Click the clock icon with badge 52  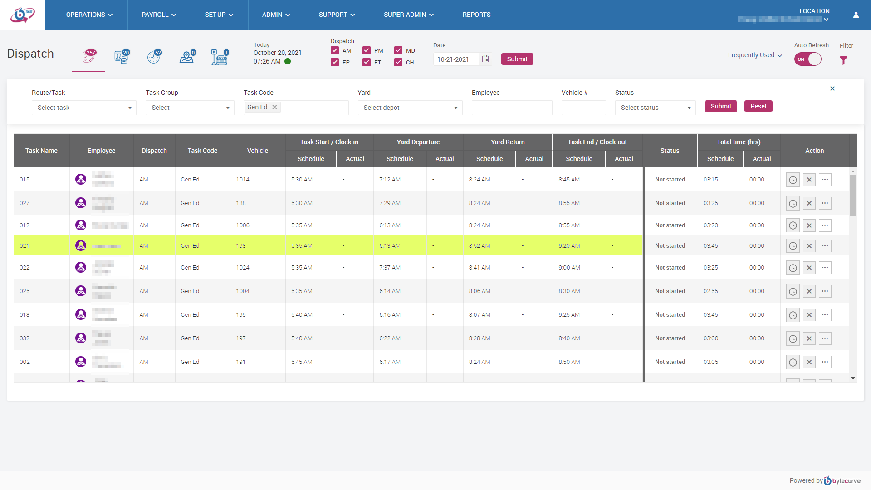point(154,57)
